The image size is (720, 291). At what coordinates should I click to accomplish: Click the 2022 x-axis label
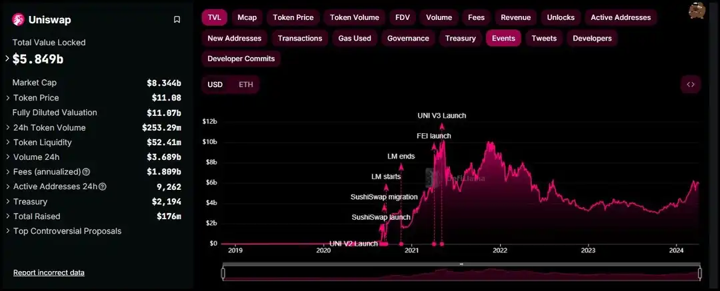499,250
